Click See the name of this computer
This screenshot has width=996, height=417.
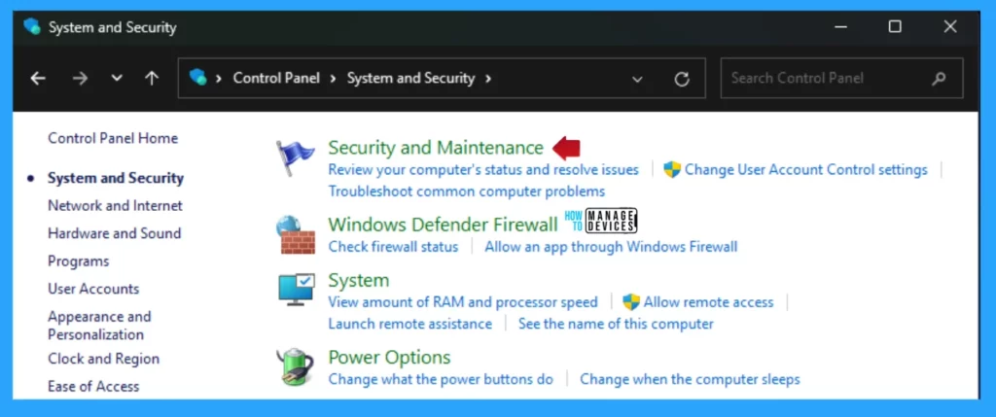click(x=616, y=324)
